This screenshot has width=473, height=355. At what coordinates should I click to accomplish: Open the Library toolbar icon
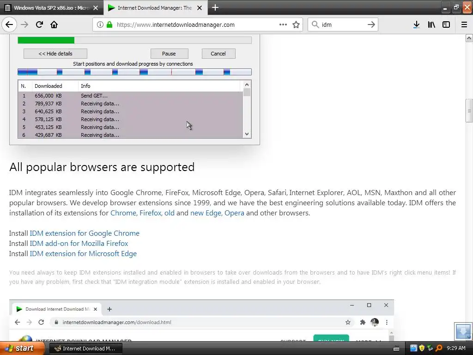point(431,24)
